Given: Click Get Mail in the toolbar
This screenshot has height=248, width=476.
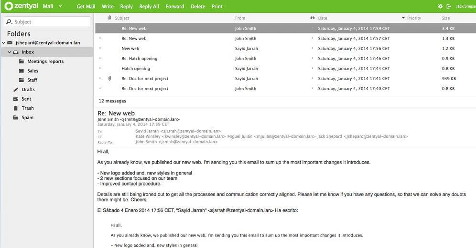Looking at the screenshot, I should [x=86, y=6].
